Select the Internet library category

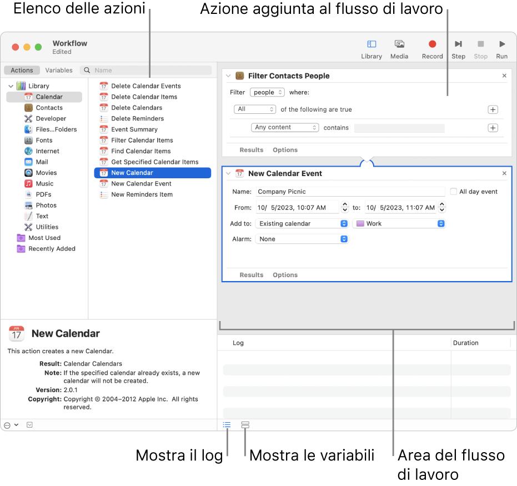click(42, 151)
